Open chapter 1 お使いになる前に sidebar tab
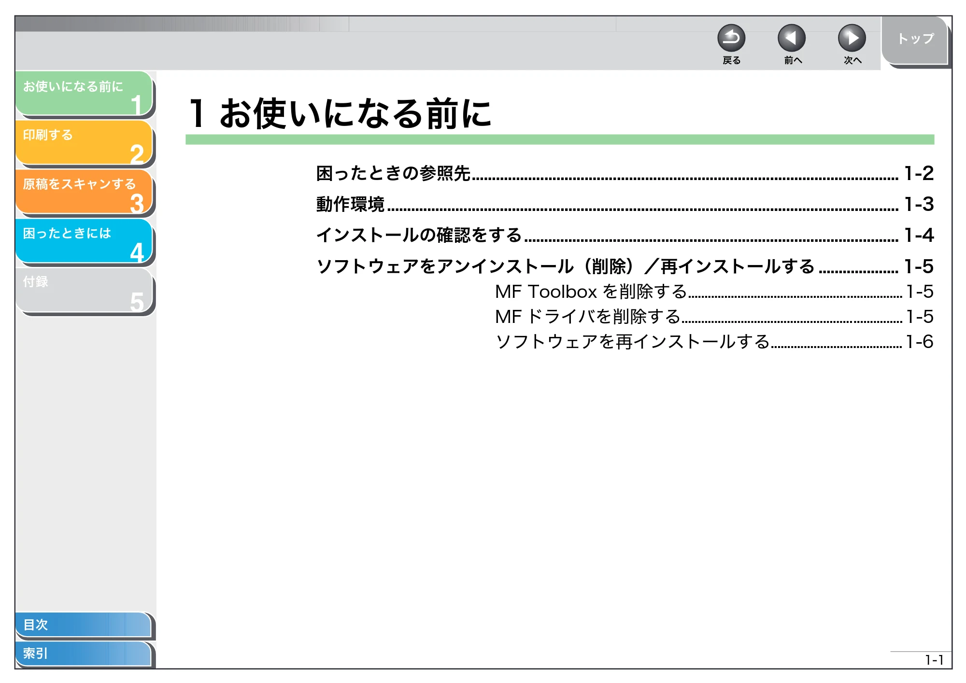 (84, 93)
